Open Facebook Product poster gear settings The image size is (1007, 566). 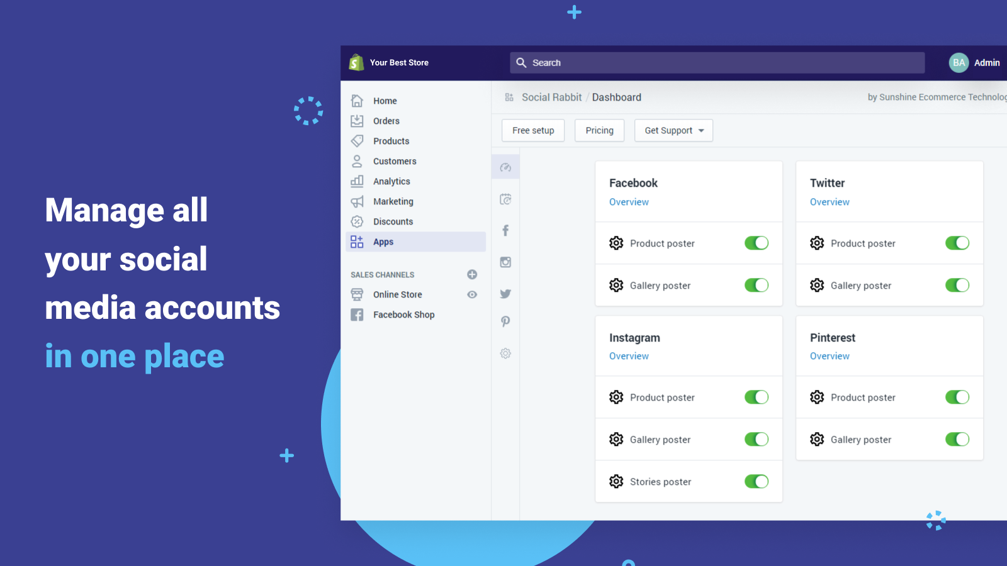[x=616, y=243]
